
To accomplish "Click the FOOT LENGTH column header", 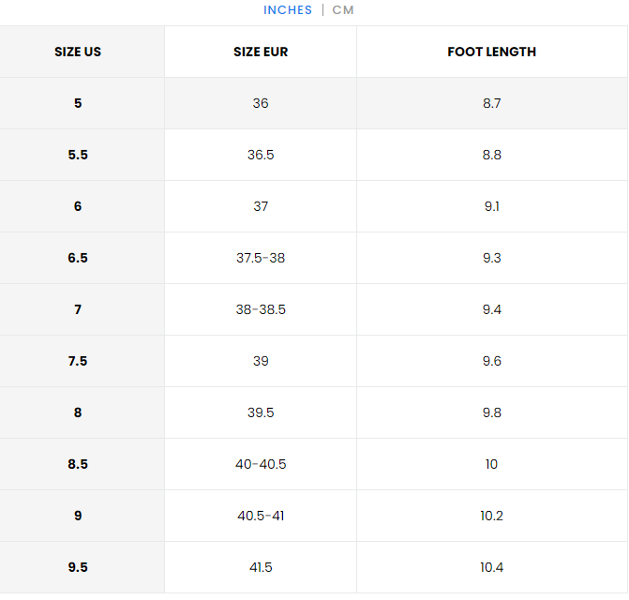I will coord(491,52).
